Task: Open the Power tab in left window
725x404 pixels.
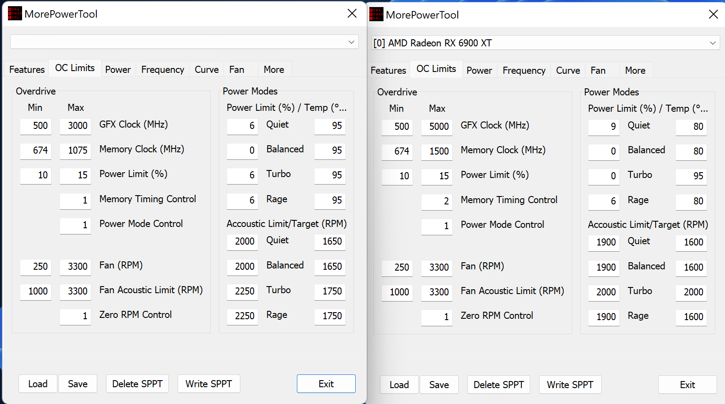Action: [x=118, y=69]
